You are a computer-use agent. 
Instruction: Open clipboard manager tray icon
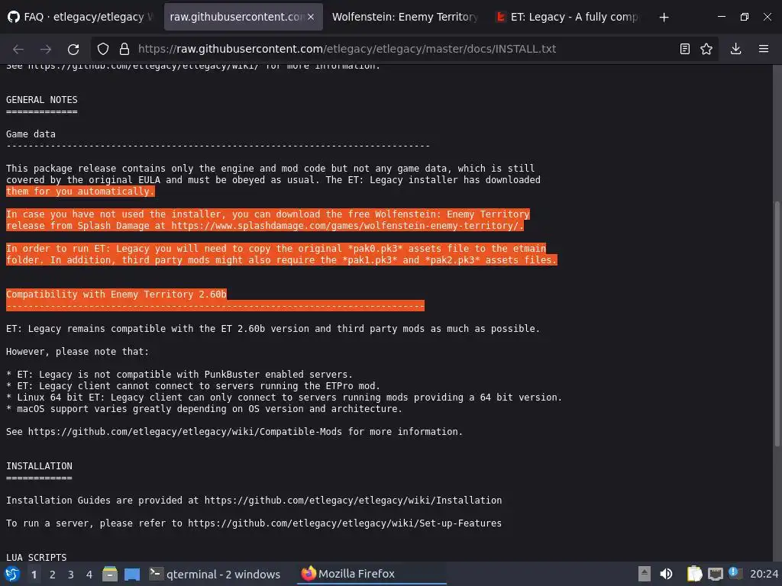point(694,574)
